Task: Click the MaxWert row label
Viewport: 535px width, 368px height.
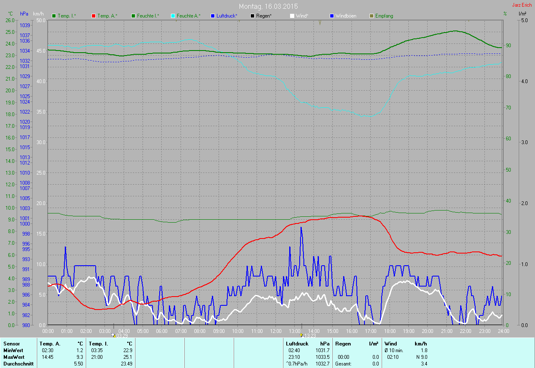Action: [14, 357]
